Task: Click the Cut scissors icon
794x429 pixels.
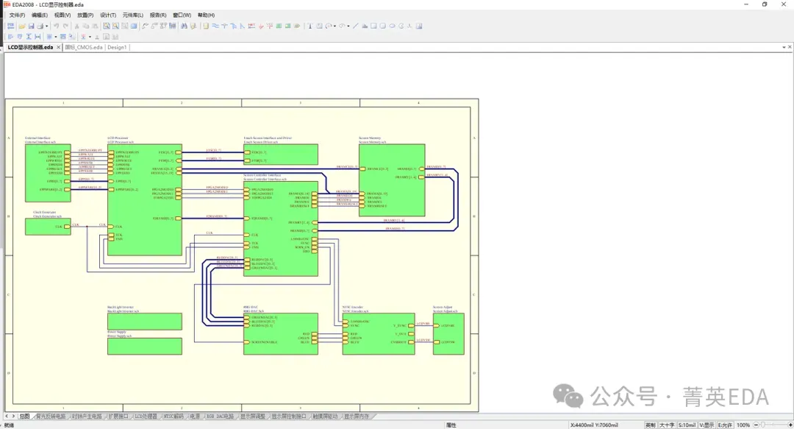Action: click(76, 26)
